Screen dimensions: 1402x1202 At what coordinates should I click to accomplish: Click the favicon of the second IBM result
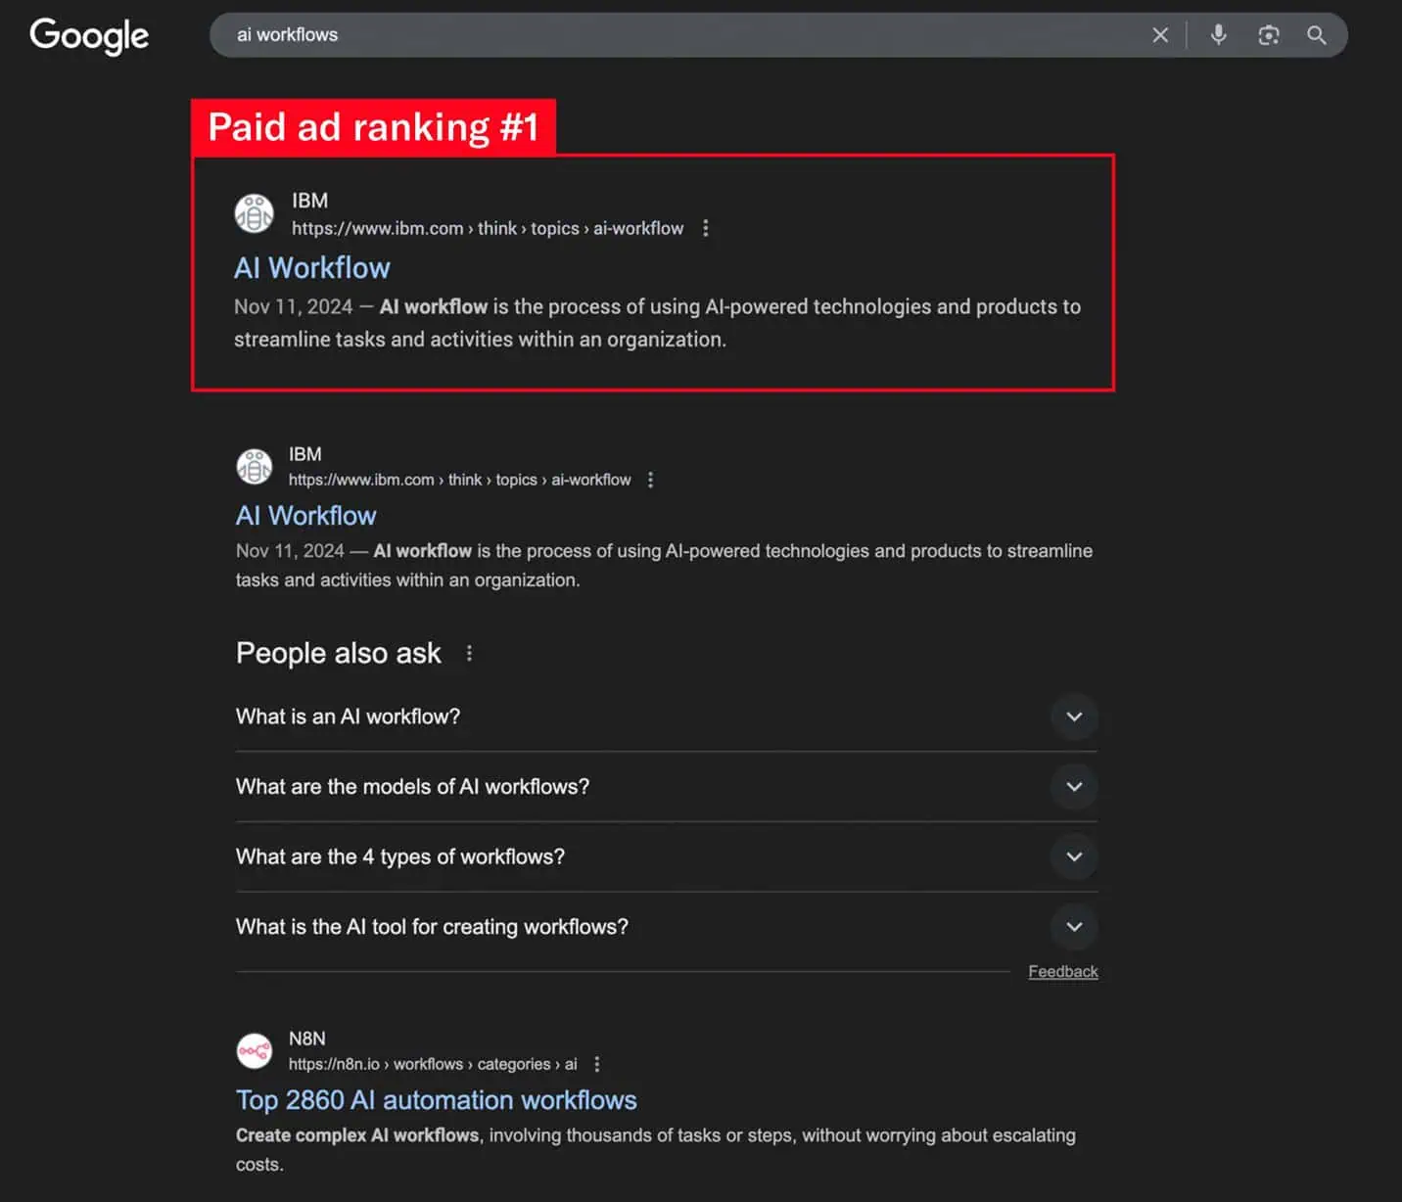[255, 466]
